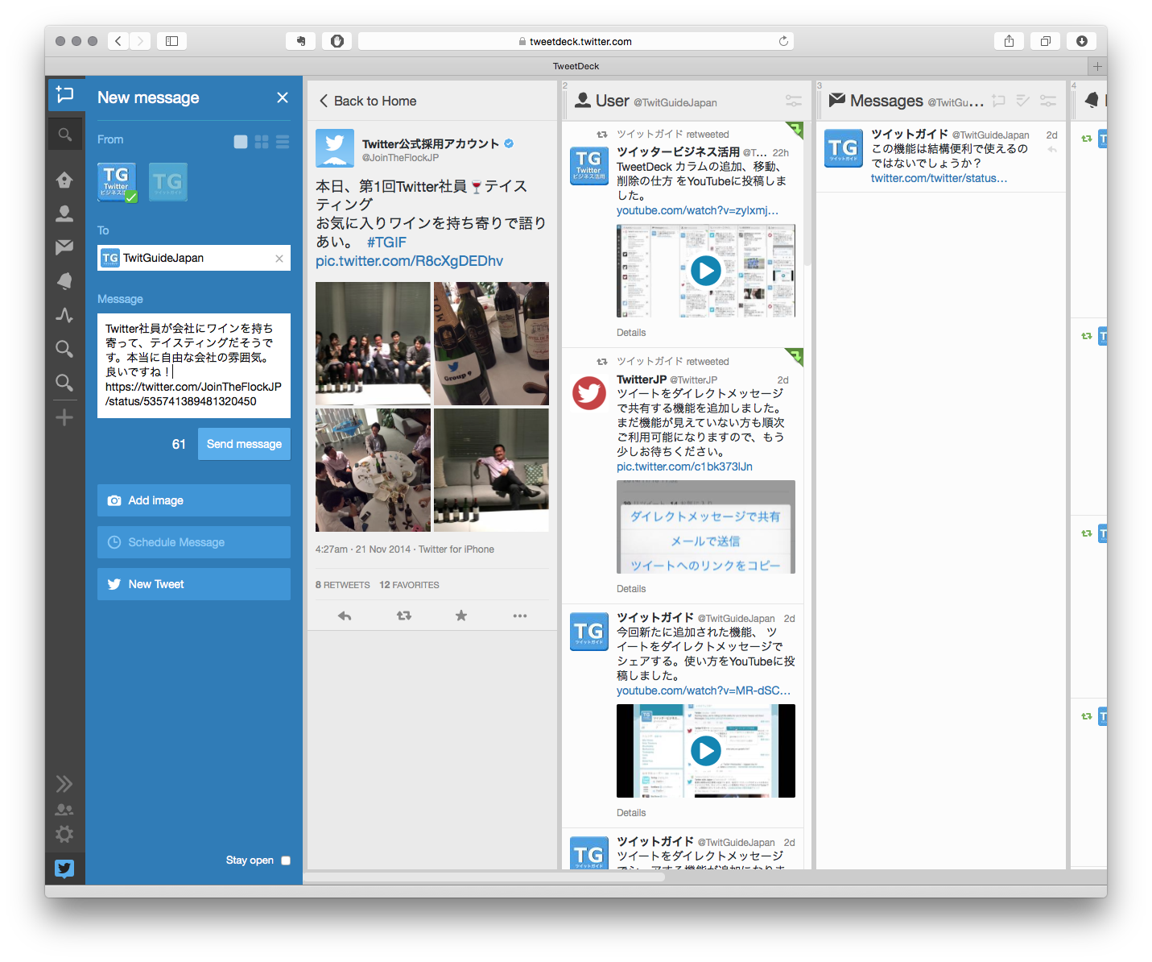Reload the tweetdeck.twitter.com page
The height and width of the screenshot is (962, 1152).
point(783,41)
